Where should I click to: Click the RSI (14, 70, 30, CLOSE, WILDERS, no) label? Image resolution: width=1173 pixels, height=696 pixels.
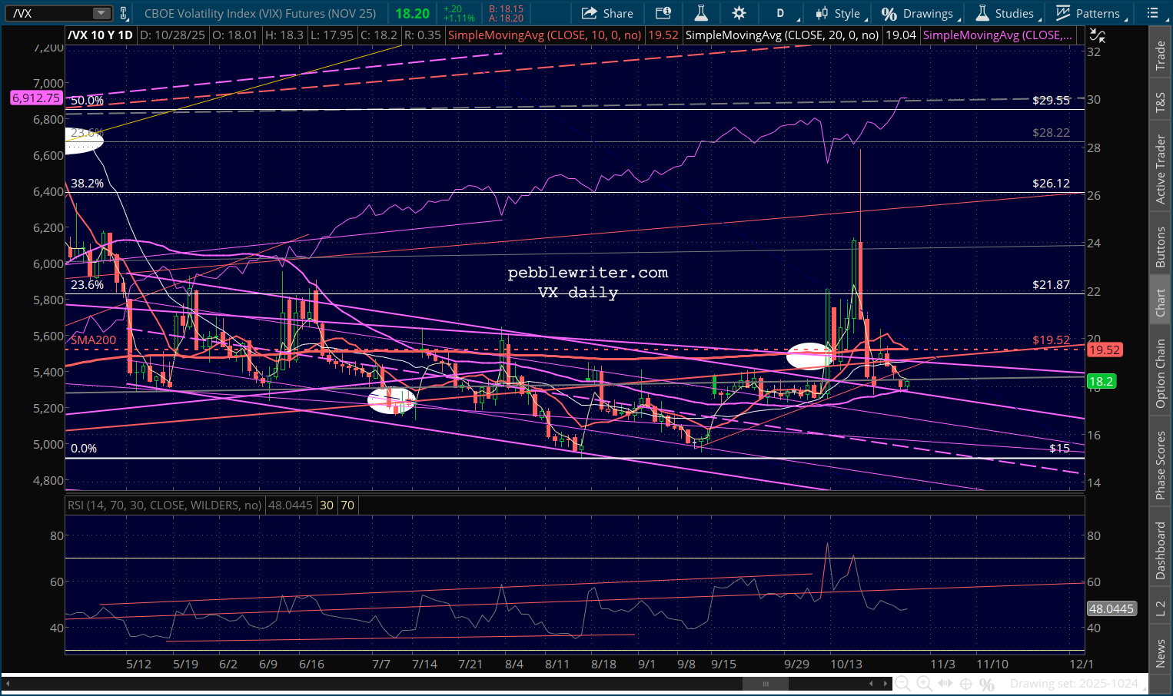click(x=164, y=505)
